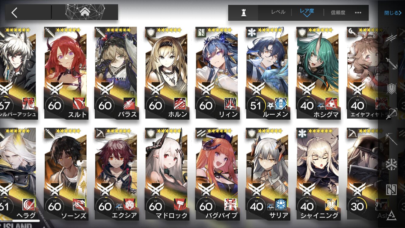Close the filter sidebar with 閉じる

[393, 13]
